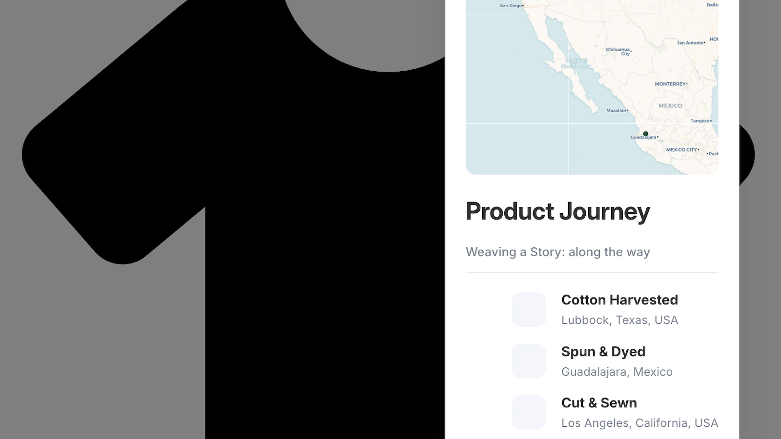The width and height of the screenshot is (781, 439).
Task: Click the Weaving a Story subtitle
Action: tap(558, 252)
